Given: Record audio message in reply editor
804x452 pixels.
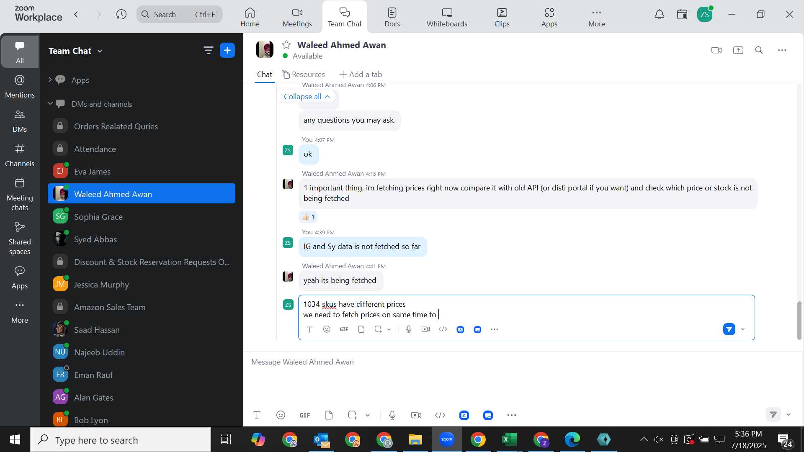Looking at the screenshot, I should [409, 329].
